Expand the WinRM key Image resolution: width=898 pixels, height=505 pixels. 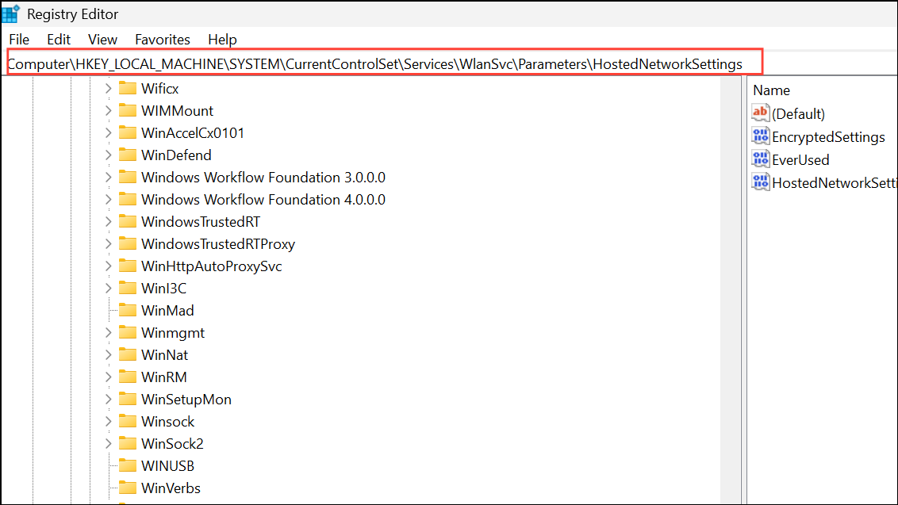tap(108, 377)
